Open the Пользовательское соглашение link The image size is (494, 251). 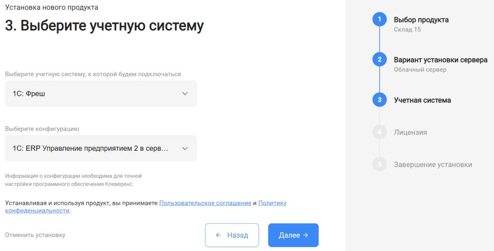tap(205, 203)
